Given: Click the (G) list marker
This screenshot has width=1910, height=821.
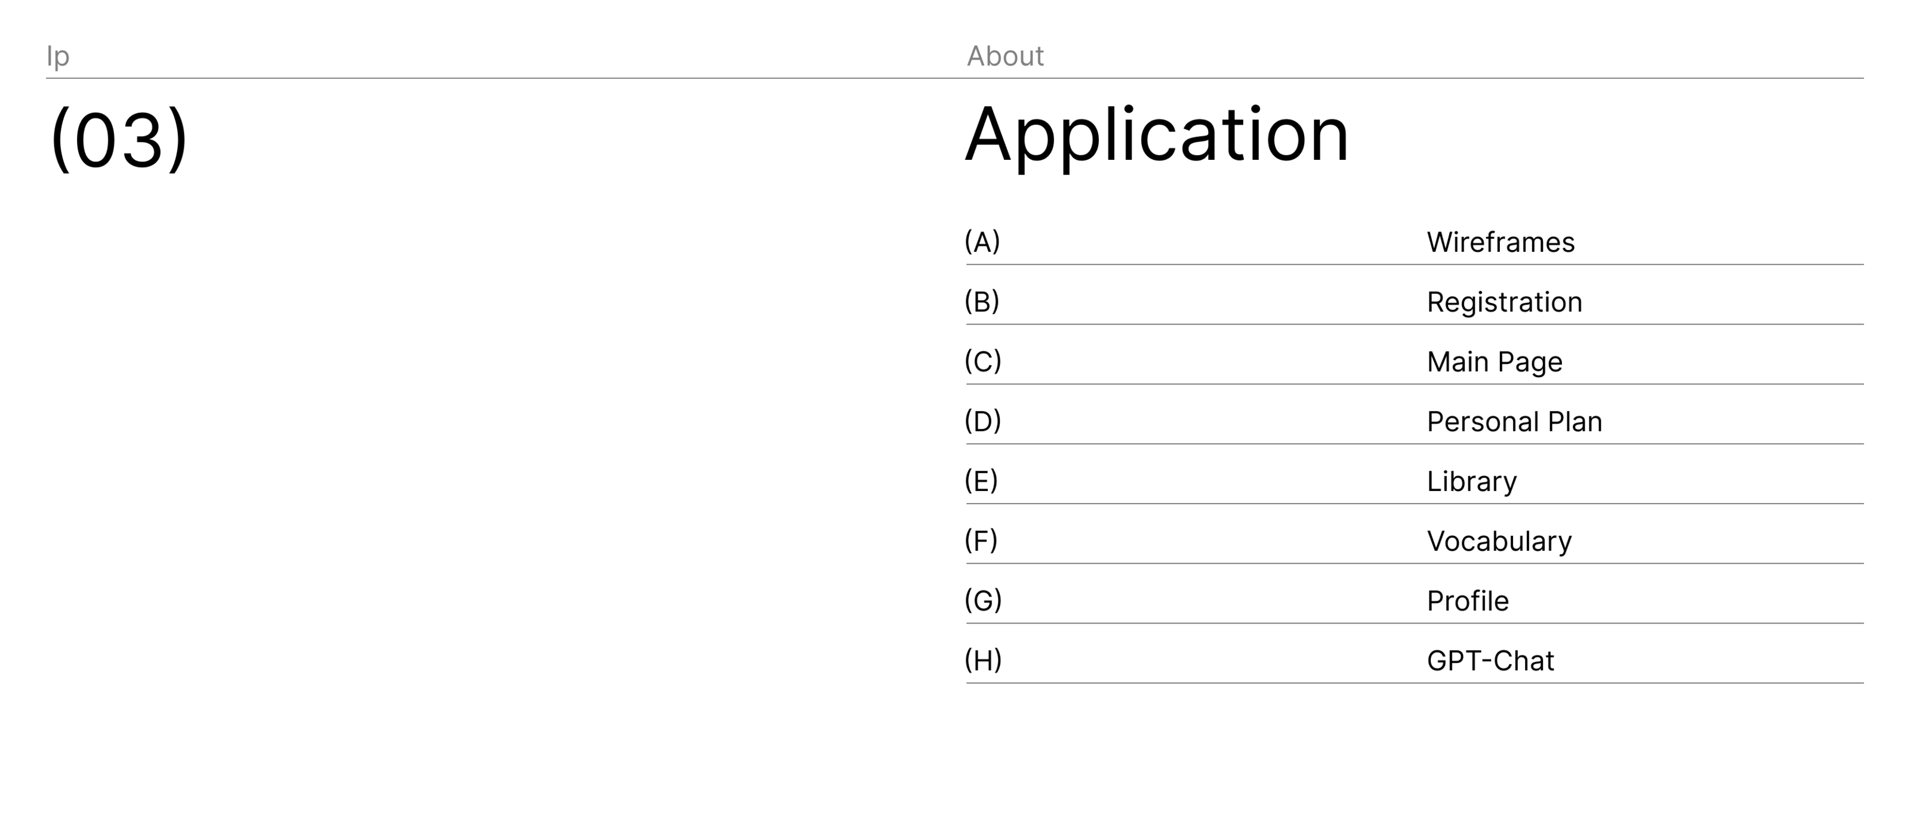Looking at the screenshot, I should pos(982,600).
